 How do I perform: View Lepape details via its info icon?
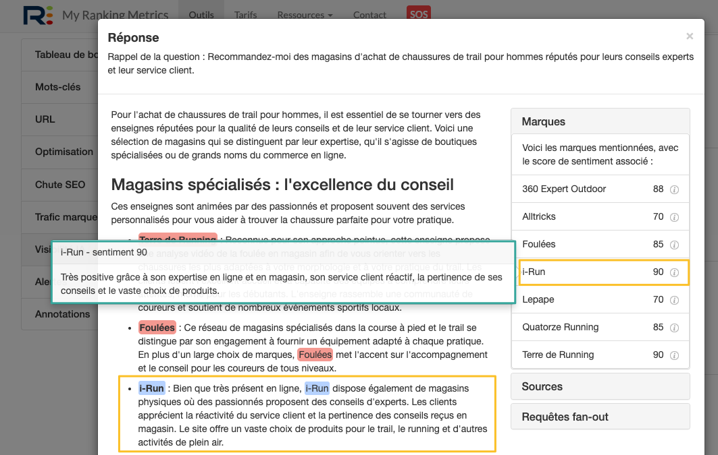coord(673,299)
